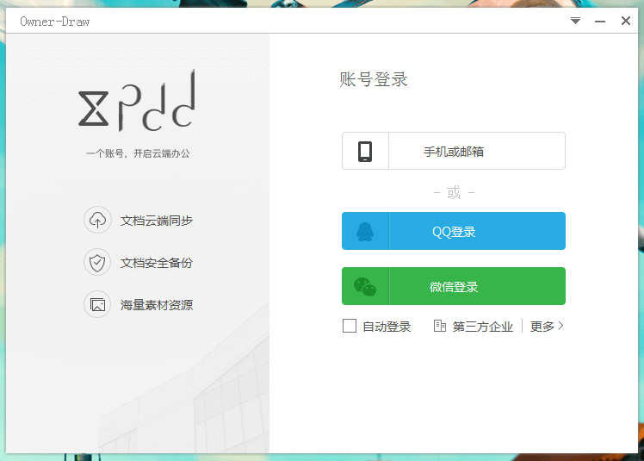Open the title bar dropdown triangle menu
Screen dimensions: 644x461
click(575, 21)
